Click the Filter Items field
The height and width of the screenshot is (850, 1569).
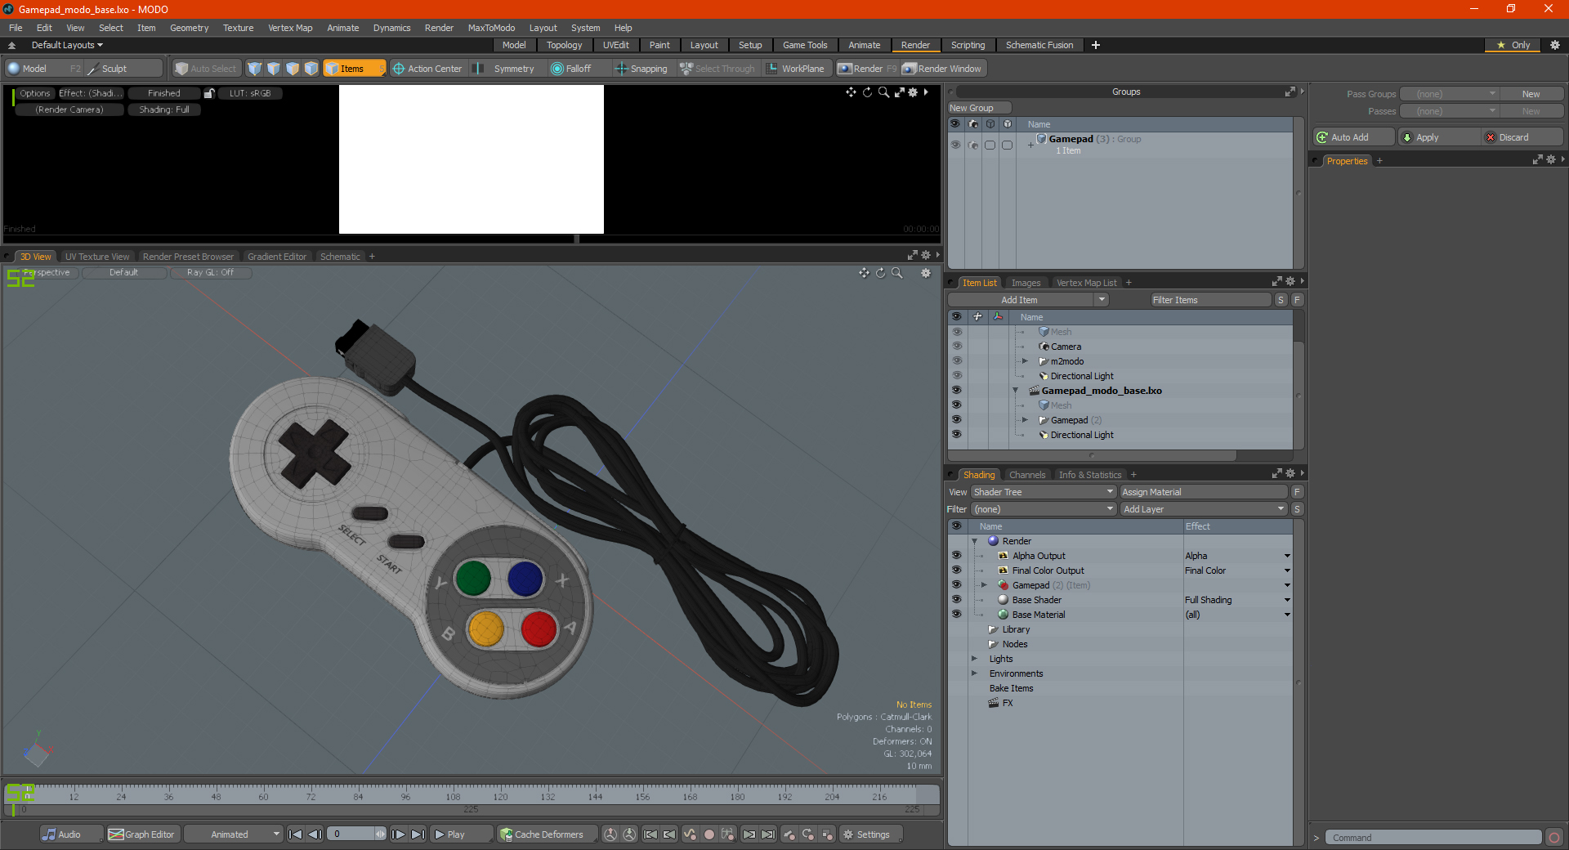coord(1210,300)
